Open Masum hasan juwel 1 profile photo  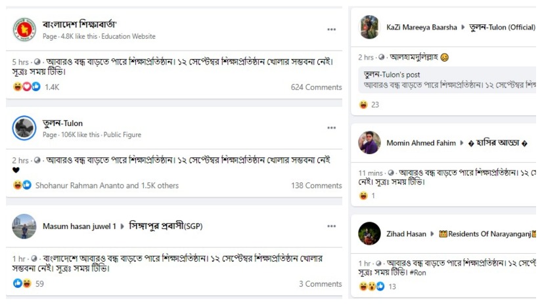24,226
